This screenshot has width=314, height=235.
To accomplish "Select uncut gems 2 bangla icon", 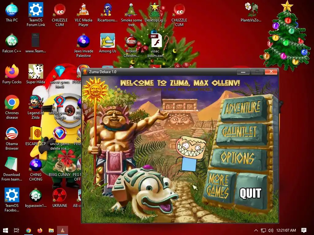I will (x=60, y=107).
